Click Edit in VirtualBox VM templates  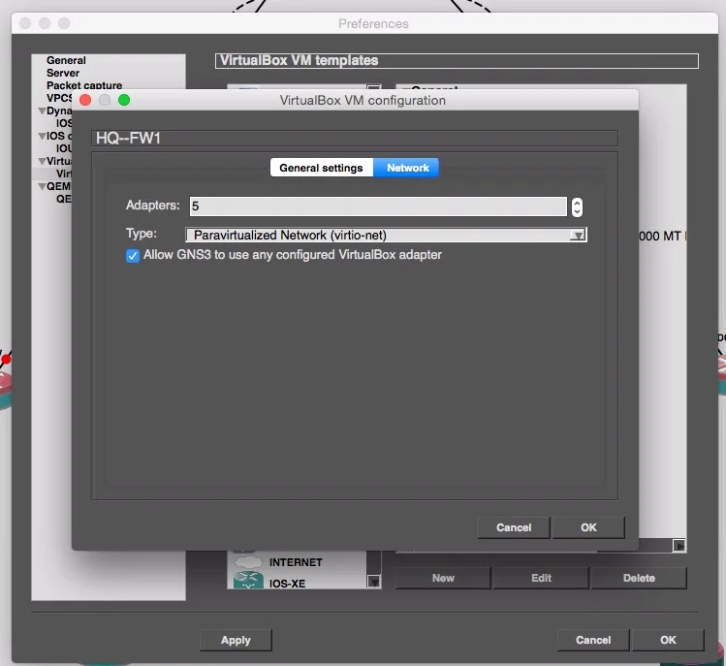tap(541, 578)
